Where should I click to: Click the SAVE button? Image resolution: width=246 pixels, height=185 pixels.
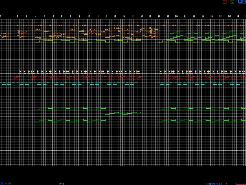[61, 183]
